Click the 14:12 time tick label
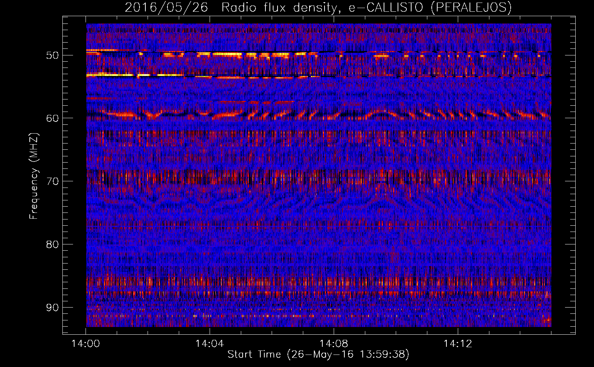 (458, 344)
